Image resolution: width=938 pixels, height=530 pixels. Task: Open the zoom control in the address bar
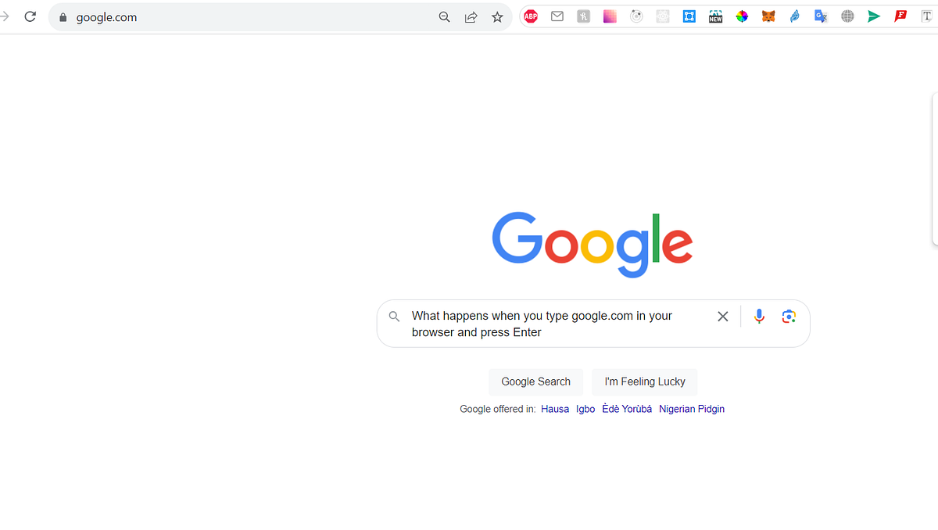coord(444,16)
